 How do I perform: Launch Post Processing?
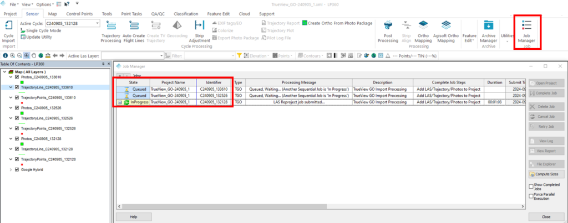pyautogui.click(x=388, y=32)
